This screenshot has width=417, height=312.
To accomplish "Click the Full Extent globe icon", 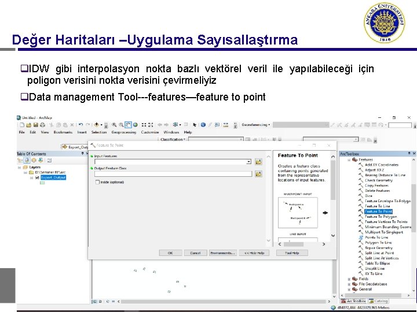I will (x=136, y=125).
